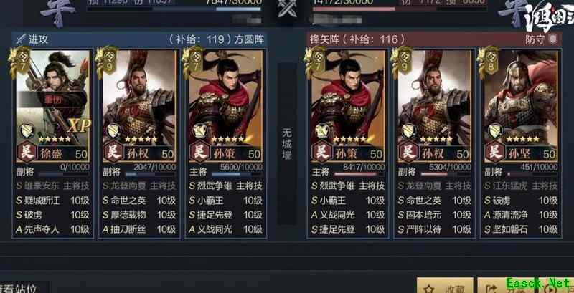The height and width of the screenshot is (293, 574).
Task: Click the share arrow icon
Action: click(493, 289)
